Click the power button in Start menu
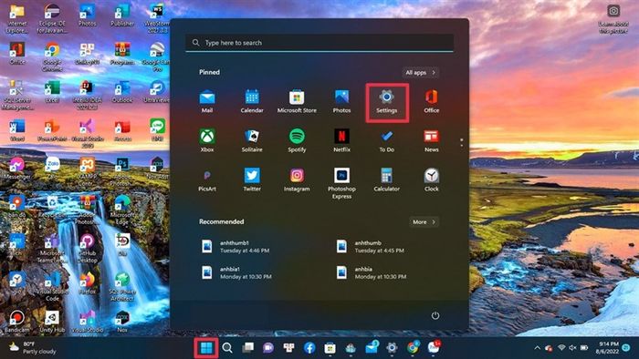639x359 pixels. click(435, 315)
